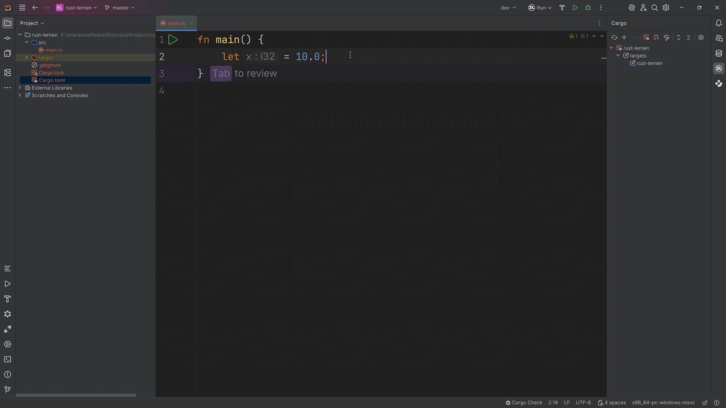Open Cargo panel settings gear
Screen dimensions: 726x408
701,37
